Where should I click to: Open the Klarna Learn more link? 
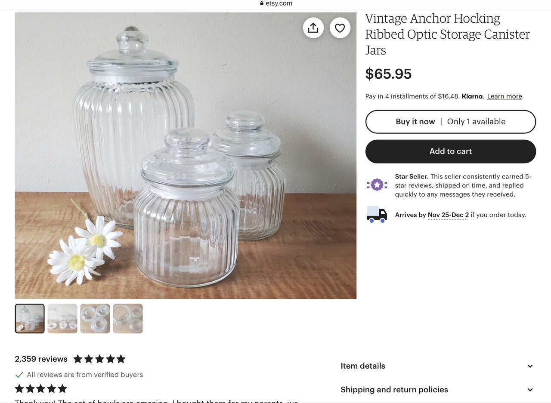pyautogui.click(x=505, y=96)
